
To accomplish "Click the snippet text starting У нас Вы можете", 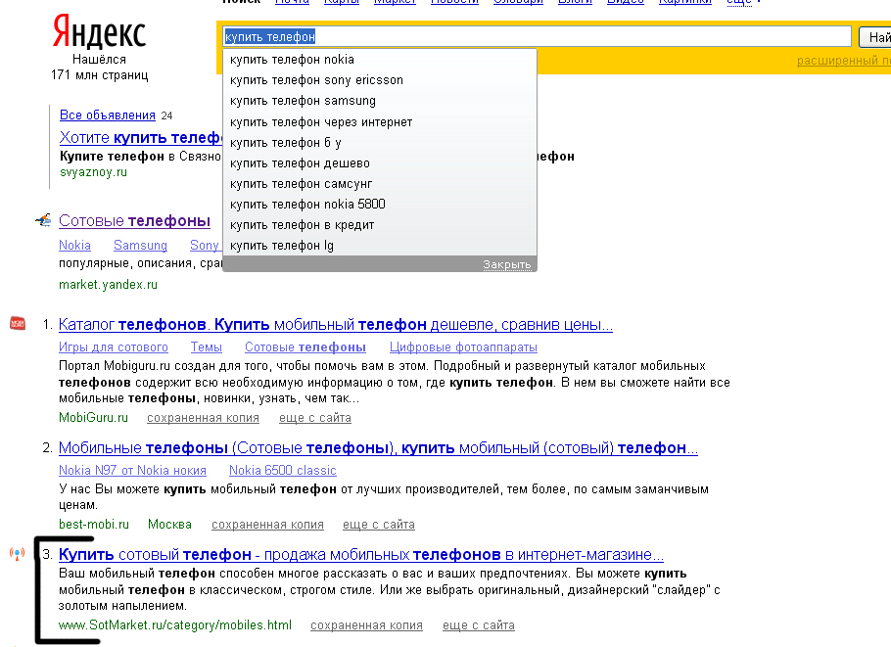I will pos(384,497).
